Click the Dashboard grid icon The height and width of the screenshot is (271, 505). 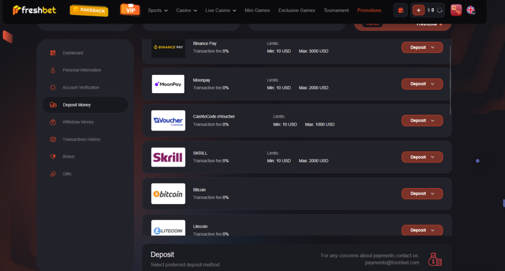point(53,53)
